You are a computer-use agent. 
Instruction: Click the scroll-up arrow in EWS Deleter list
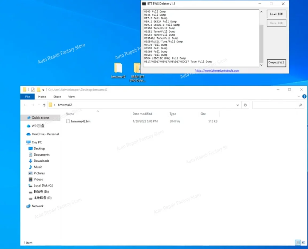coord(261,12)
